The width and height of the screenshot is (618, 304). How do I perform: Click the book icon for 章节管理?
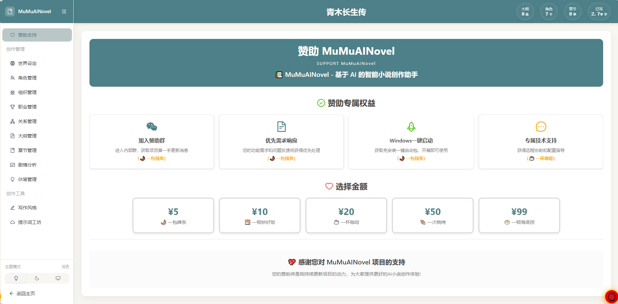click(13, 150)
